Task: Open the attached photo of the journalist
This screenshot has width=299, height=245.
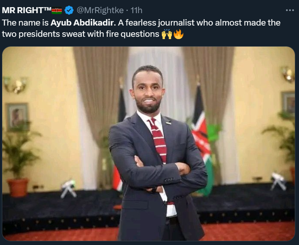Action: point(149,144)
